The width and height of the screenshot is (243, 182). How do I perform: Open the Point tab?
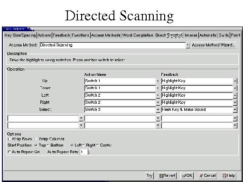coord(235,35)
